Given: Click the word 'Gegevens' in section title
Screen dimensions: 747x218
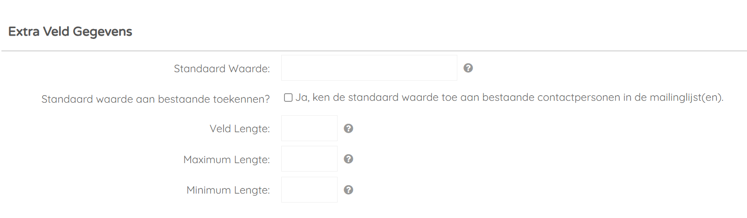Looking at the screenshot, I should tap(102, 32).
